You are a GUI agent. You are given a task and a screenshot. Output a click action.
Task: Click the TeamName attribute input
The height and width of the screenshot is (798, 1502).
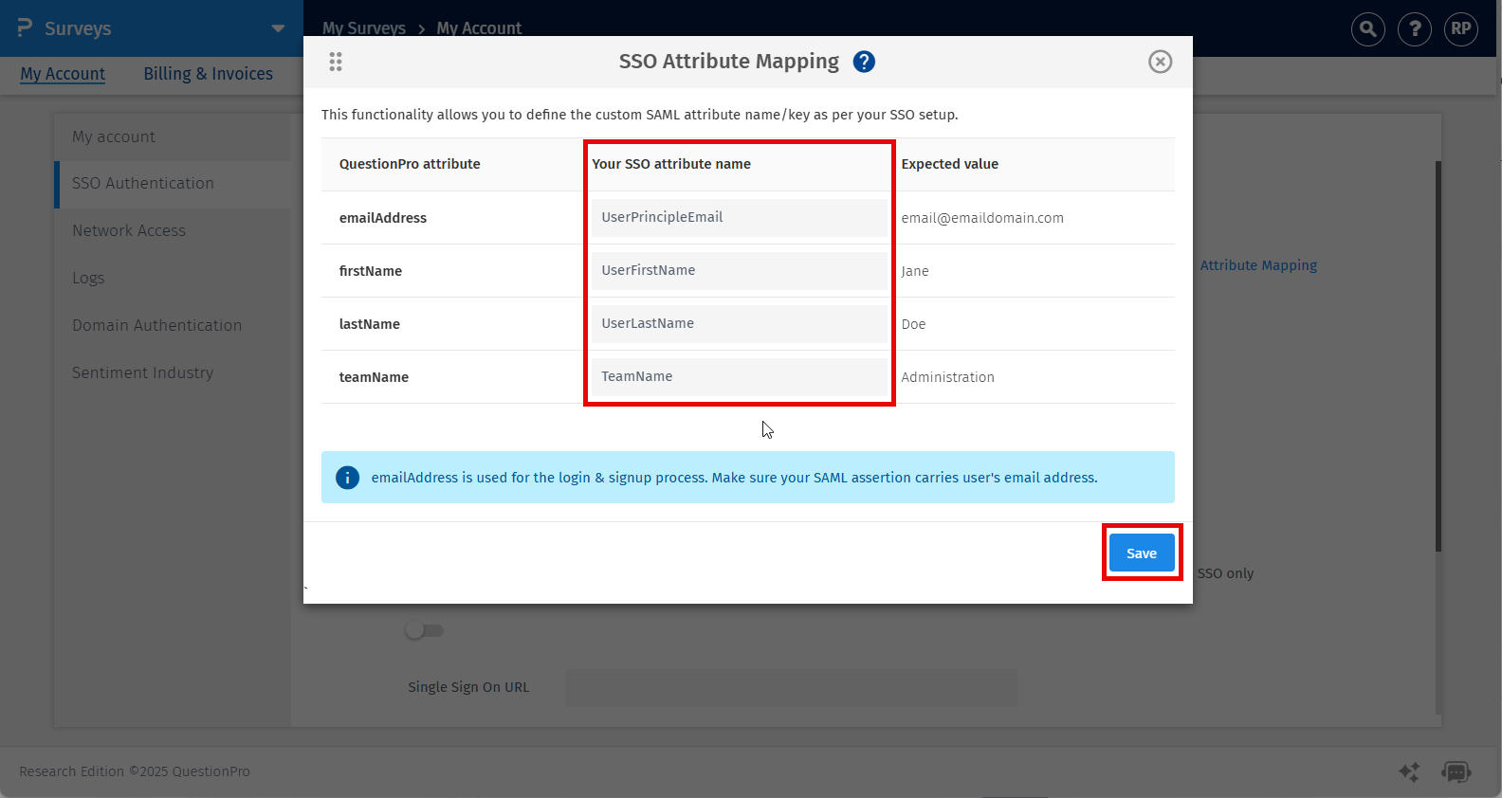[739, 377]
